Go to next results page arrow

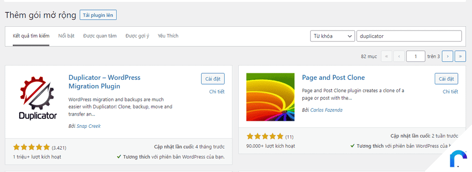coord(447,56)
